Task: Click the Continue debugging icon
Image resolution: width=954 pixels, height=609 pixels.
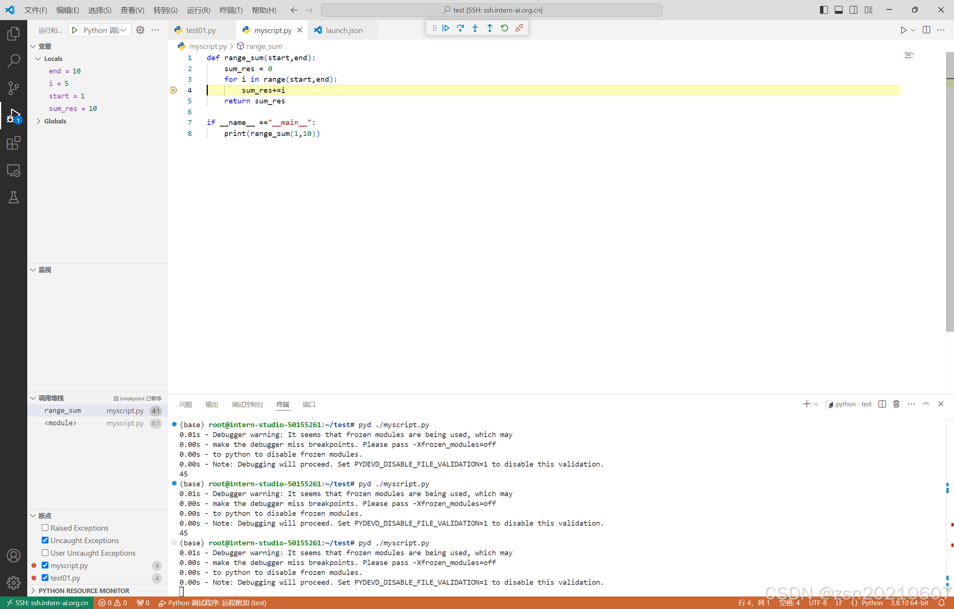Action: point(446,28)
